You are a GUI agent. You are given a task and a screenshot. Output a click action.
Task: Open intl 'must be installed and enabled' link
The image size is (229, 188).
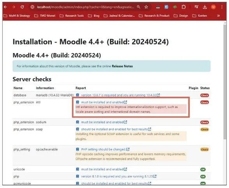coord(104,102)
